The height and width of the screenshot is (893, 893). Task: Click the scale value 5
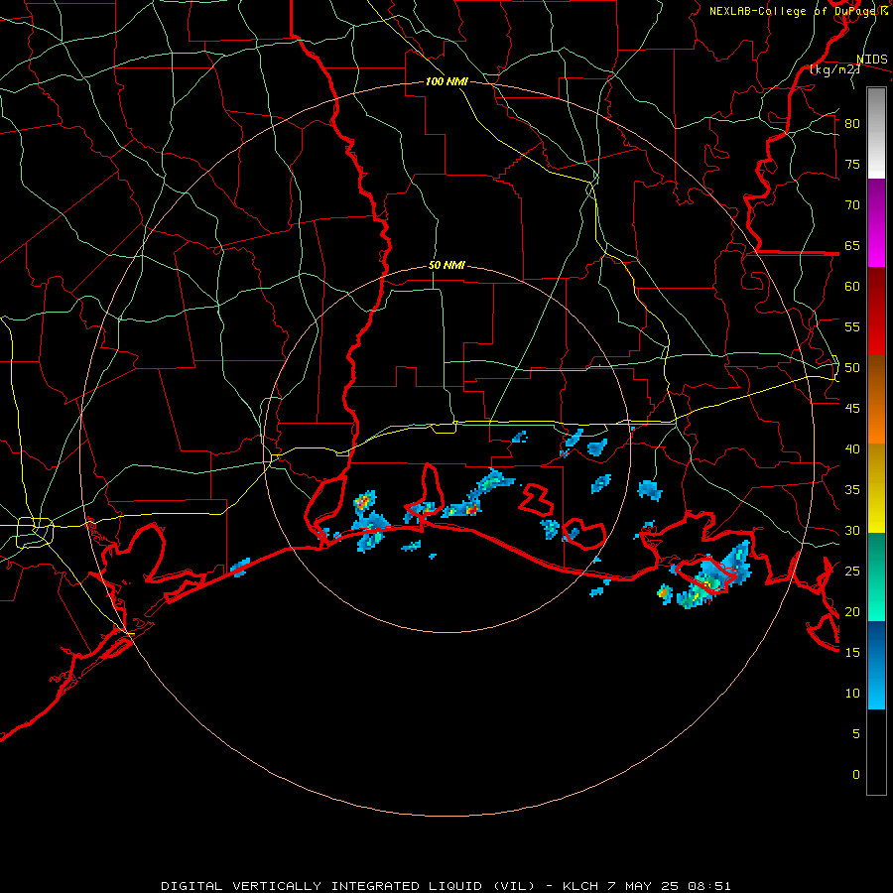point(856,734)
